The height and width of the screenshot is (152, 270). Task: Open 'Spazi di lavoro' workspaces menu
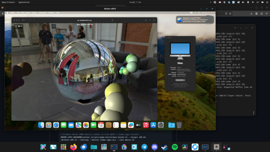point(8,2)
